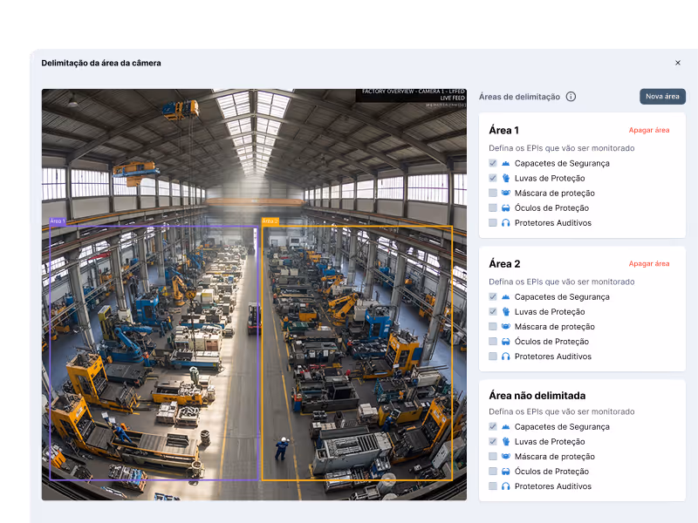
Task: Click the mask icon in Área 1
Action: click(506, 193)
